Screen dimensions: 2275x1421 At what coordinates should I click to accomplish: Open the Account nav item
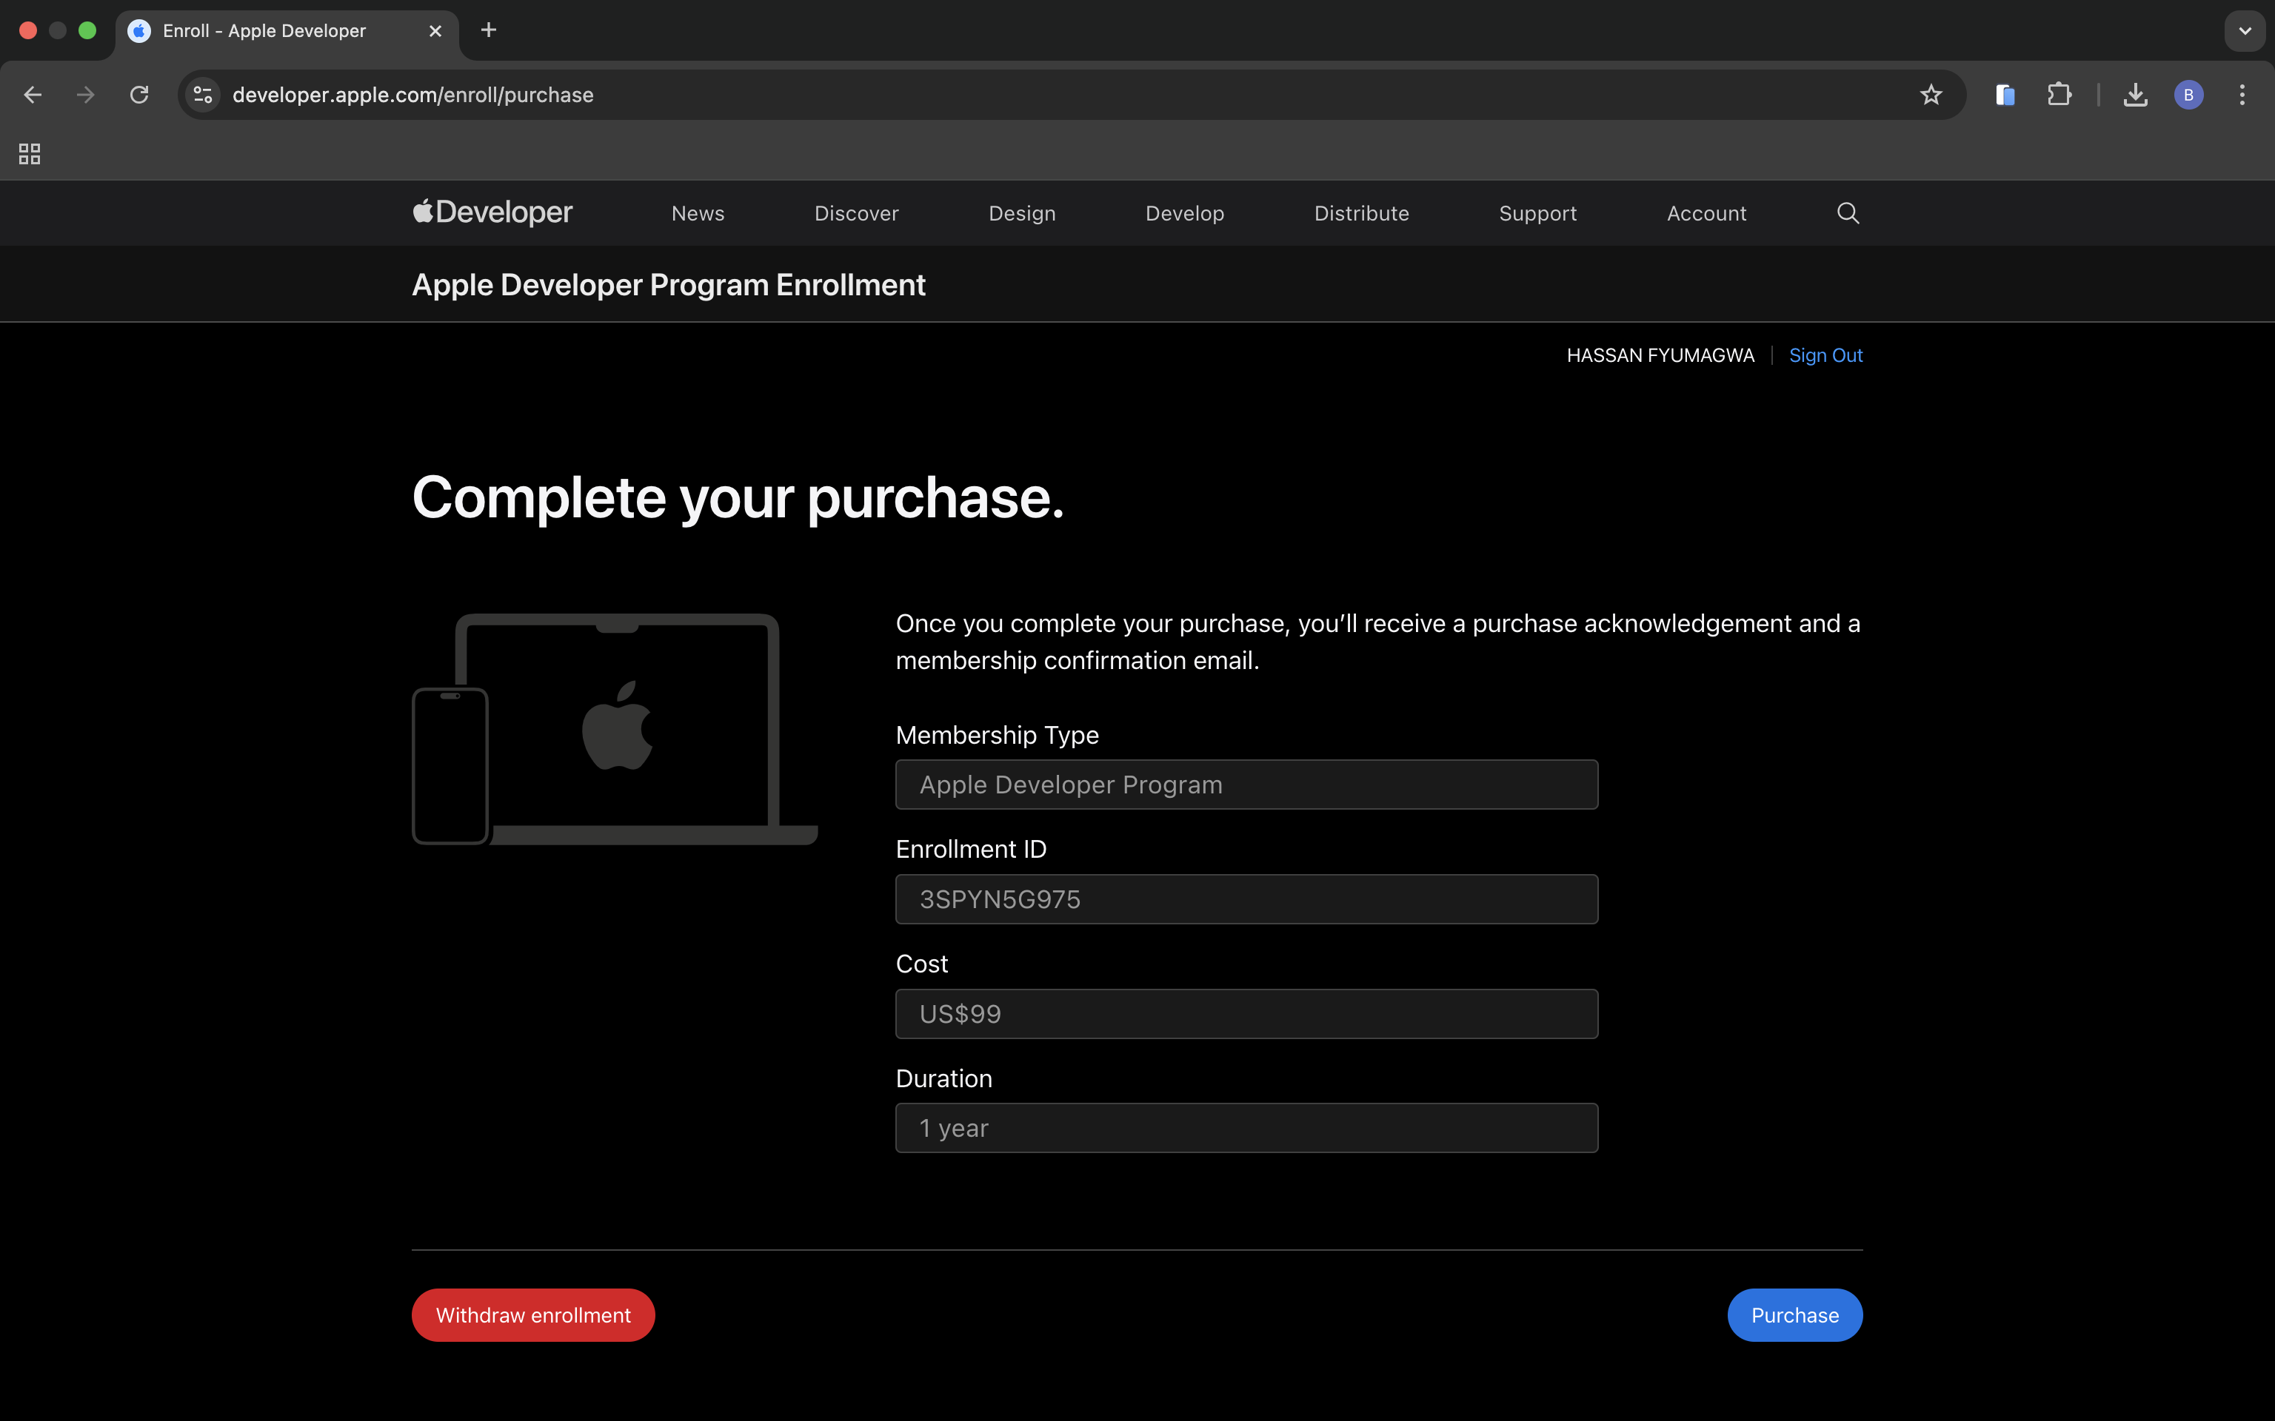(x=1706, y=213)
